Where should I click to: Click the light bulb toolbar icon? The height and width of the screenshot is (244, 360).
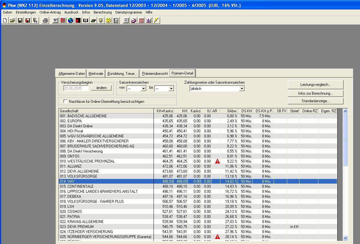[101, 20]
